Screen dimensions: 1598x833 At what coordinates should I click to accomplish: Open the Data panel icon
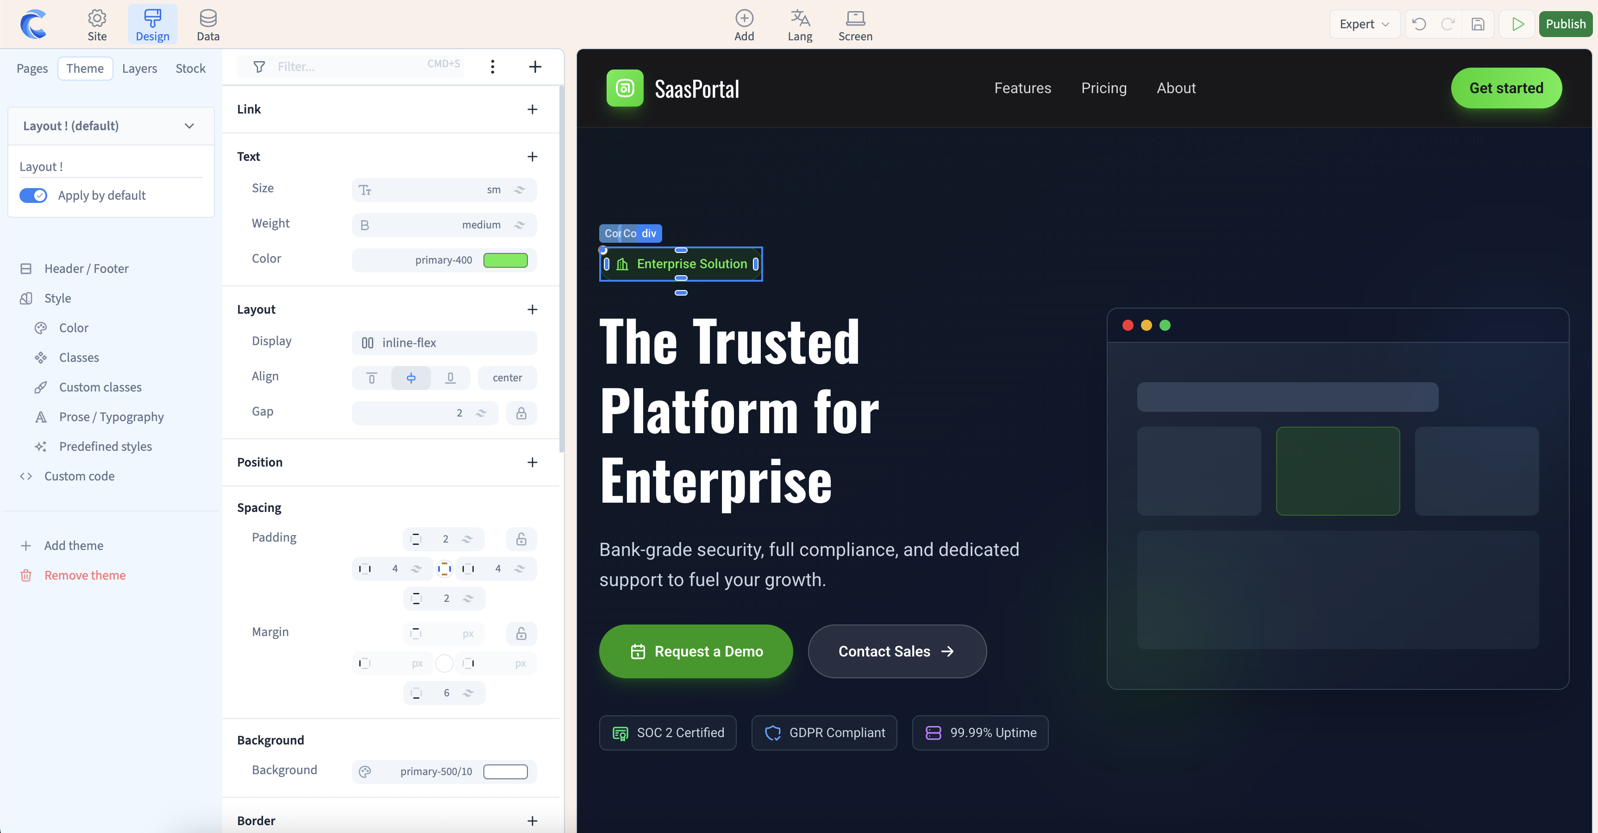click(x=208, y=25)
